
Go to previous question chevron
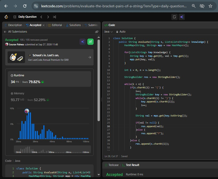click(x=41, y=17)
